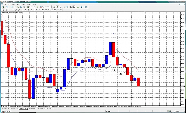Viewport: 186px width, 113px height.
Task: Show the Market Watch window
Action: tap(12, 7)
